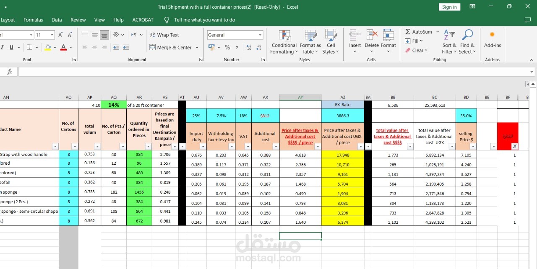Open active filter button on red BF header
The width and height of the screenshot is (537, 269).
[515, 147]
